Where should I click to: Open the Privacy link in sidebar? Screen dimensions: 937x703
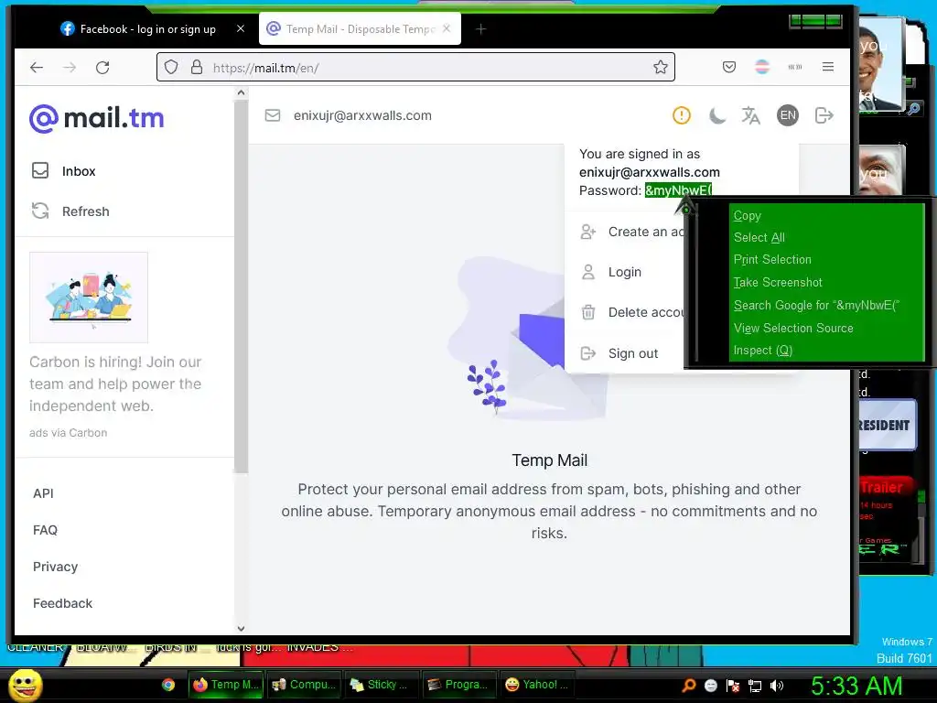[56, 566]
